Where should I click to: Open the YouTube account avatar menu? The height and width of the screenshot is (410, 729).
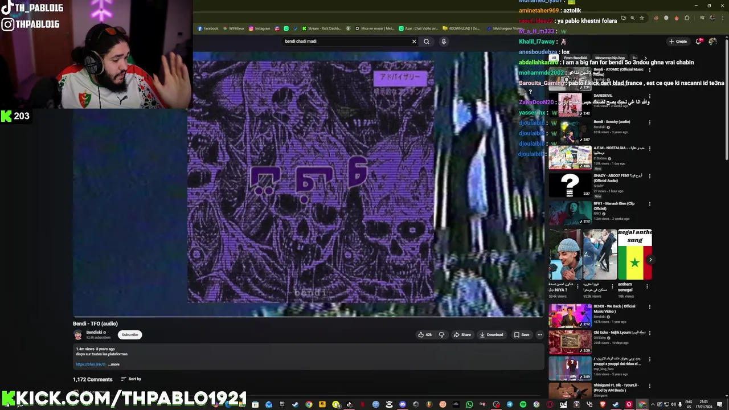[x=712, y=42]
